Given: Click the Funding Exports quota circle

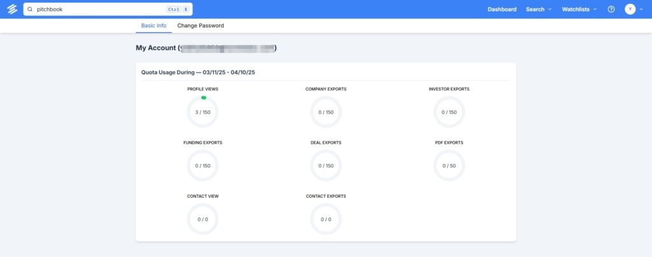Looking at the screenshot, I should pos(202,165).
